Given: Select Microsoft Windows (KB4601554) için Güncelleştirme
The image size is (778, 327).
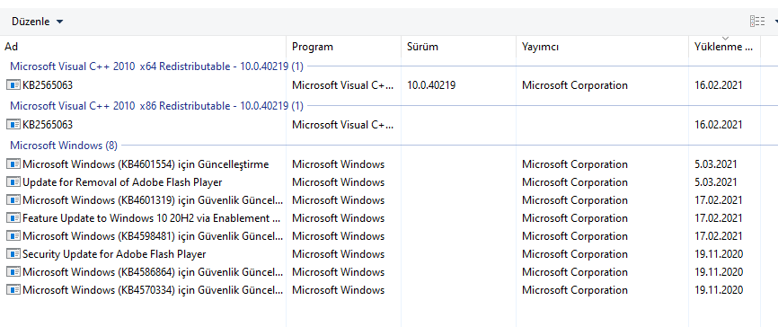Looking at the screenshot, I should 146,164.
